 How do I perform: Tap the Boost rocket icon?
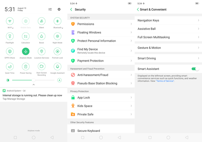tap(42, 36)
